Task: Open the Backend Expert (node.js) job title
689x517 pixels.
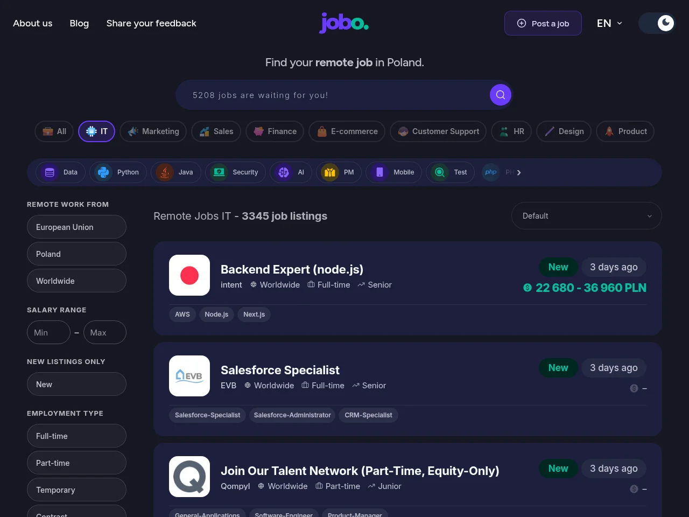Action: pos(292,269)
